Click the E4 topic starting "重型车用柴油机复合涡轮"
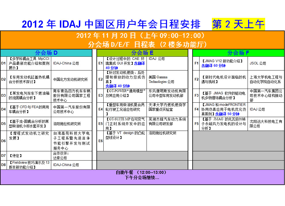This screenshot has width=285, height=206. coord(125,109)
